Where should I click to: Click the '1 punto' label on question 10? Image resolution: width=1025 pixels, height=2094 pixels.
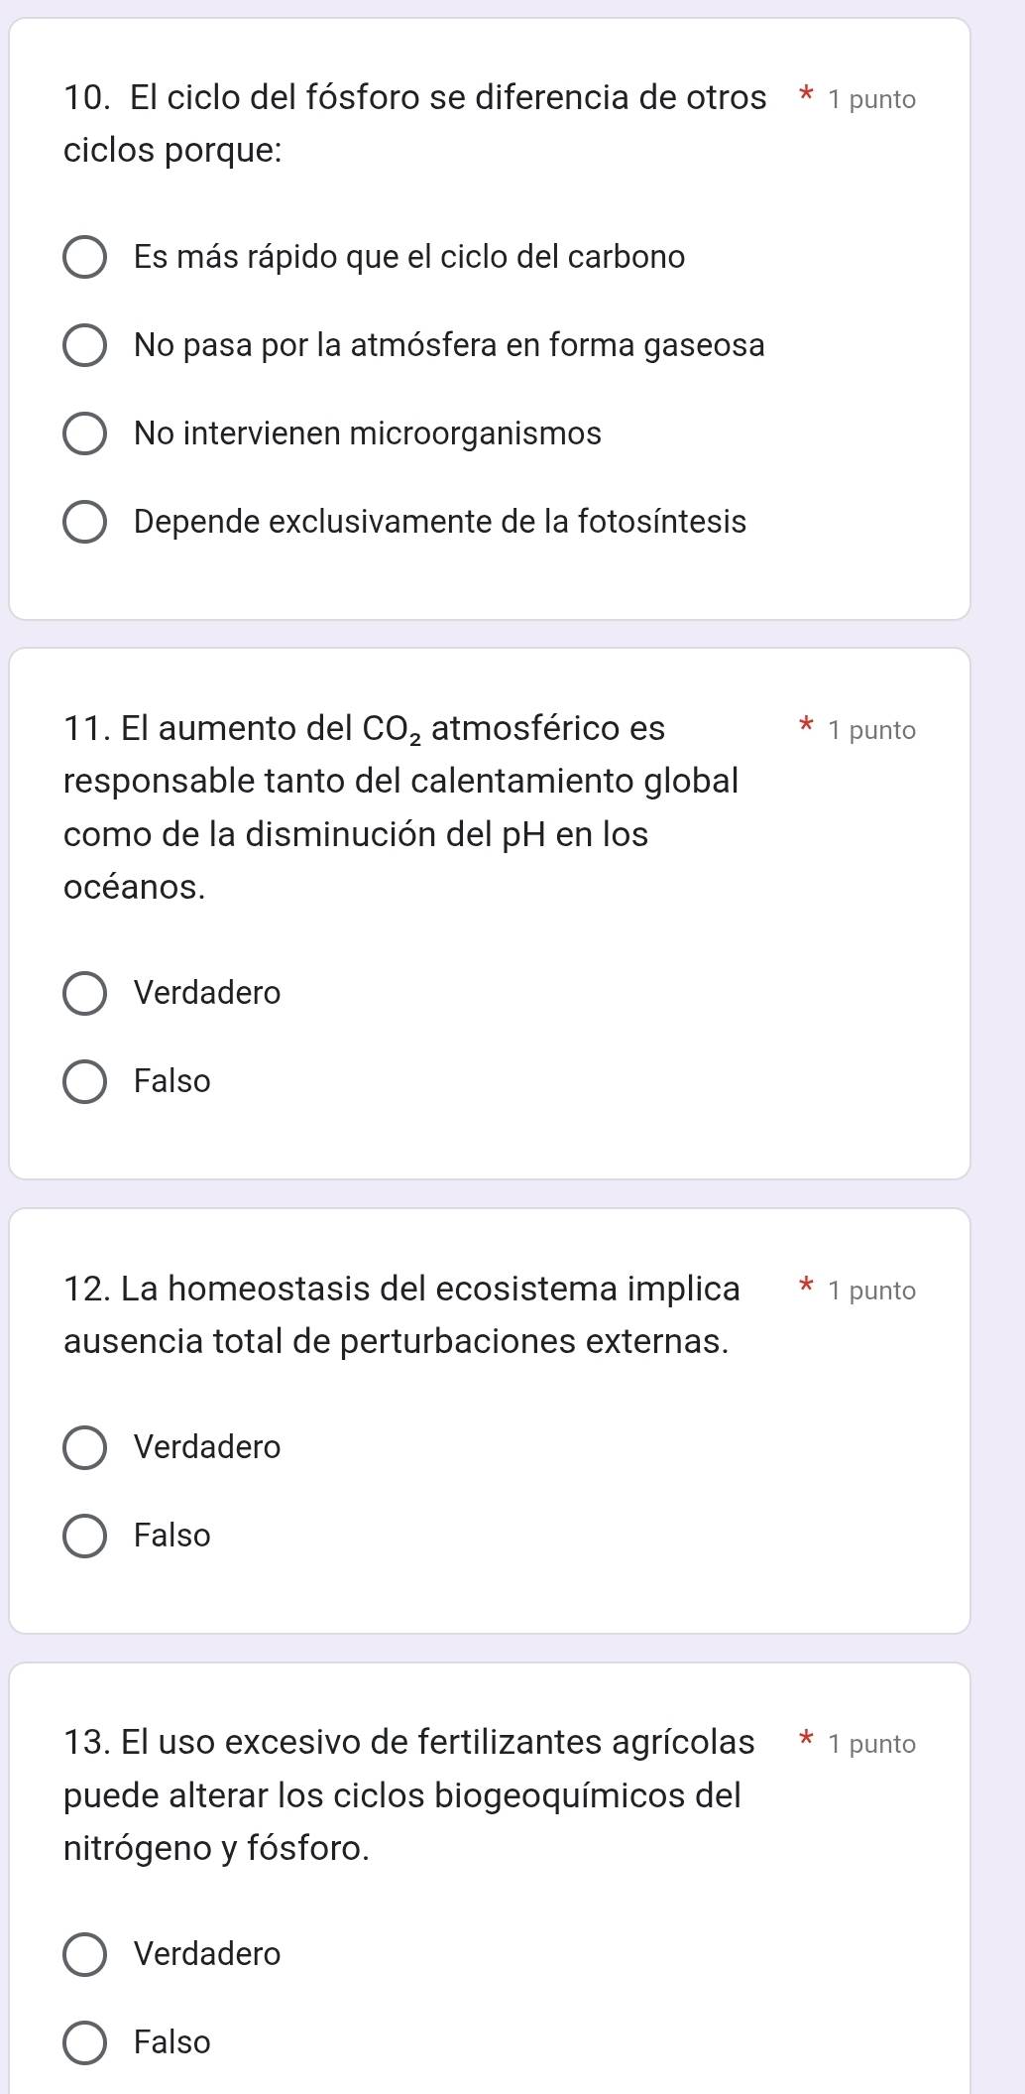pyautogui.click(x=872, y=99)
